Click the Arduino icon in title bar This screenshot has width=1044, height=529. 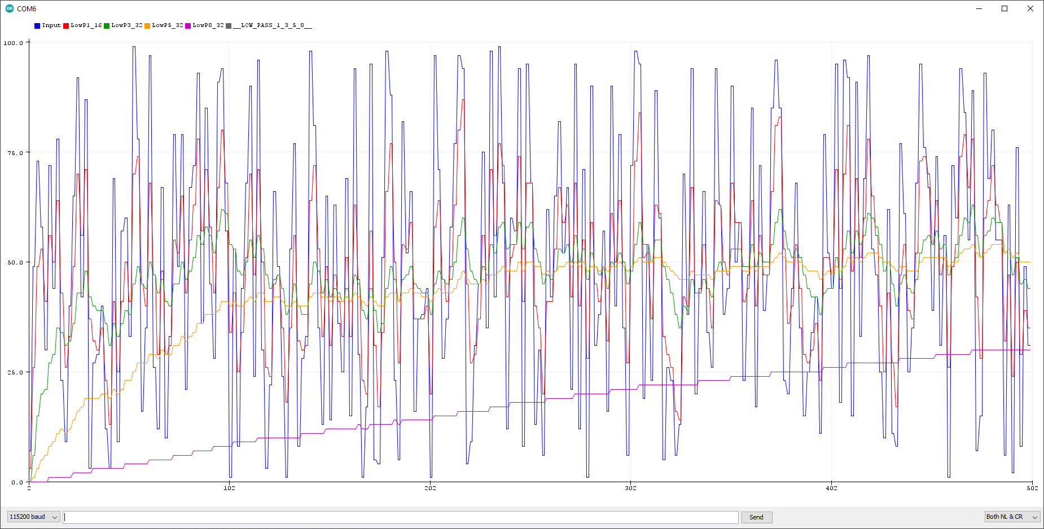tap(10, 8)
